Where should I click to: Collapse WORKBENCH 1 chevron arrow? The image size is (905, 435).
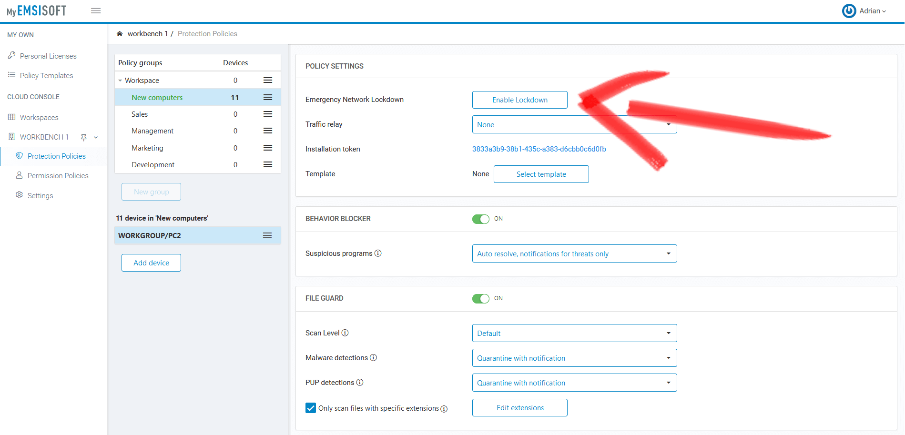96,137
